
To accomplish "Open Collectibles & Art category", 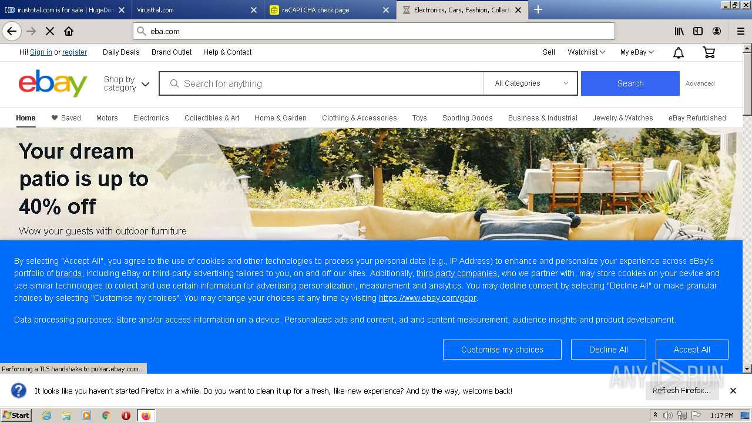I will tap(212, 118).
